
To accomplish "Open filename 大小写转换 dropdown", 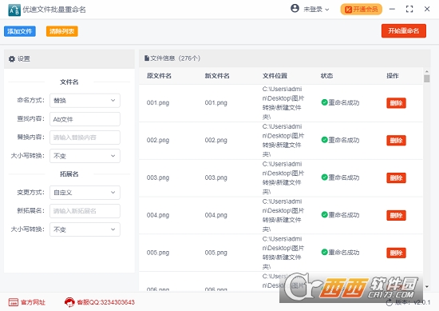I will click(85, 156).
